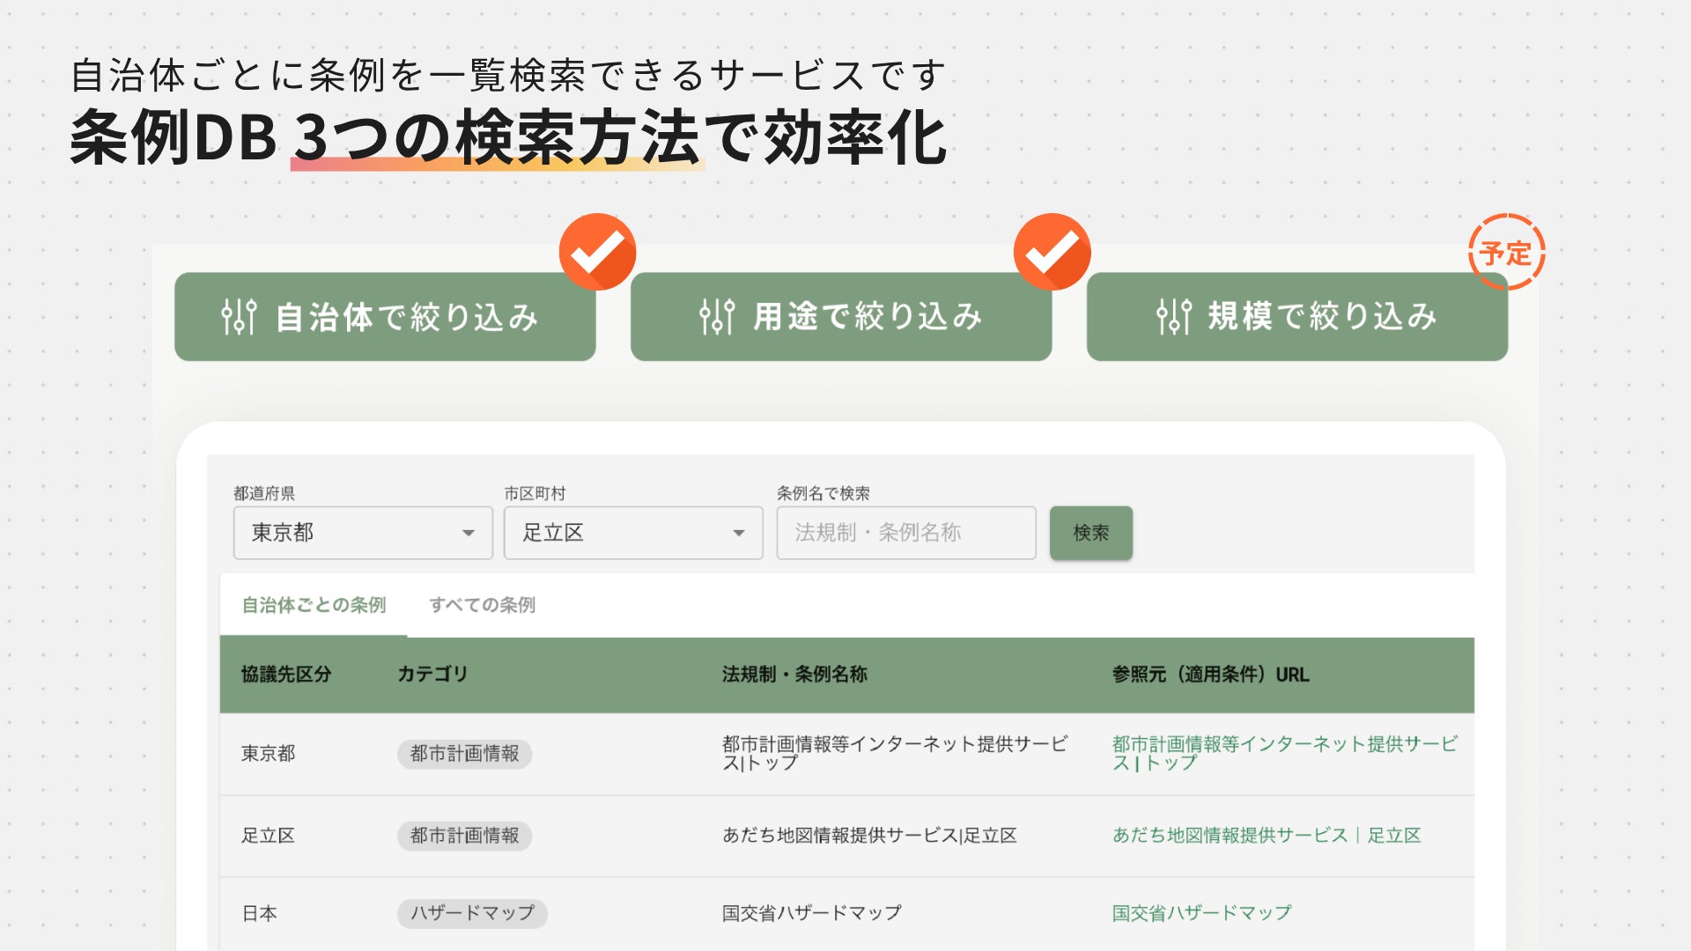
Task: Click filter sliders icon beside 規模で絞り込み
Action: click(x=1173, y=317)
